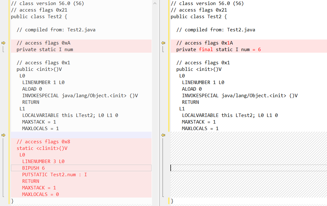The width and height of the screenshot is (327, 206).
Task: Click the right pane copy arrow beside the hatched block
Action: pyautogui.click(x=163, y=135)
